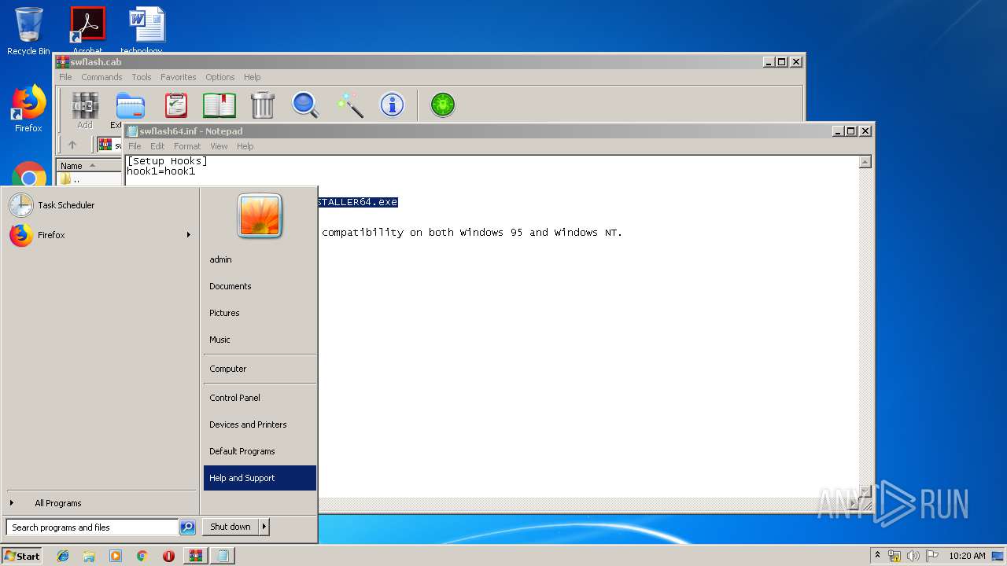Open the Acrobat desktop shortcut
The height and width of the screenshot is (566, 1007).
(87, 30)
